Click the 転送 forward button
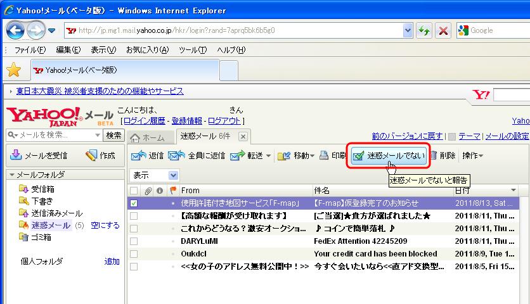 (247, 155)
